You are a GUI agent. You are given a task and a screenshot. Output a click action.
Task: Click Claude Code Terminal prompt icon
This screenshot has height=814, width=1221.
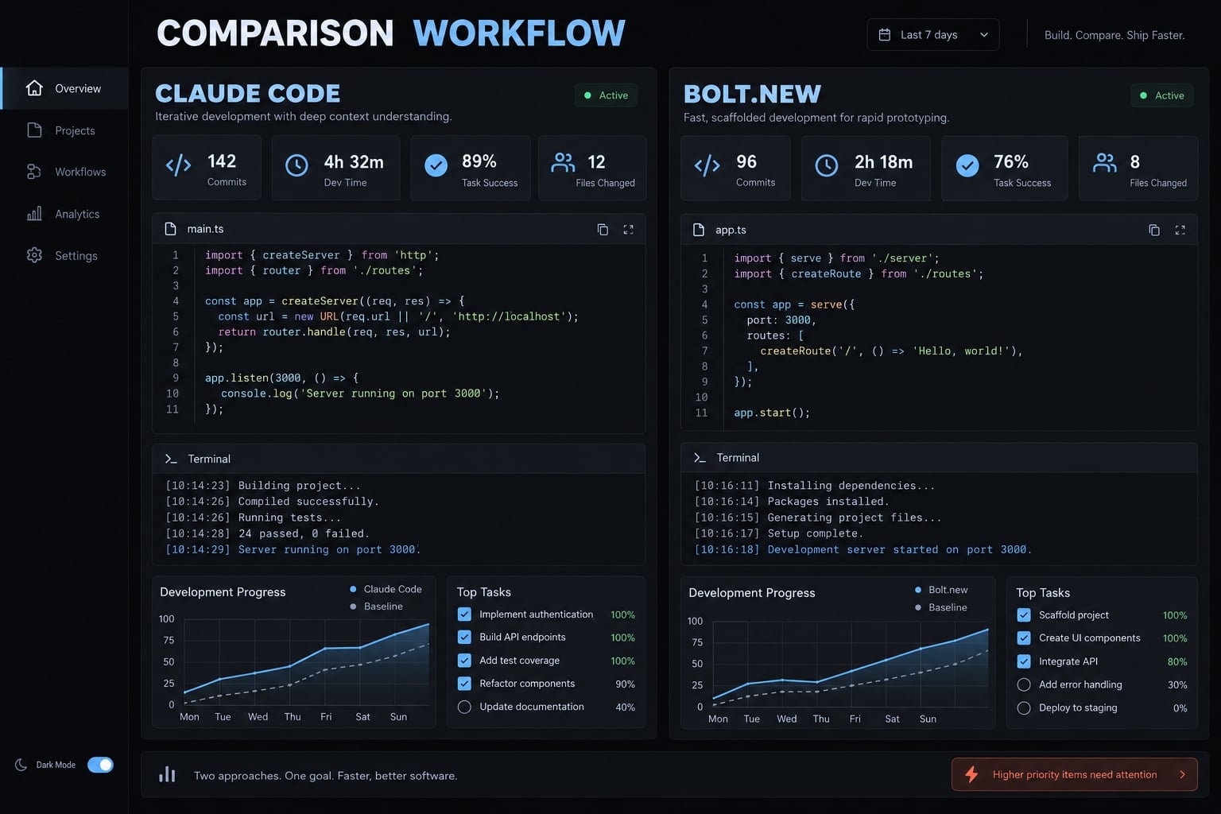(x=171, y=459)
